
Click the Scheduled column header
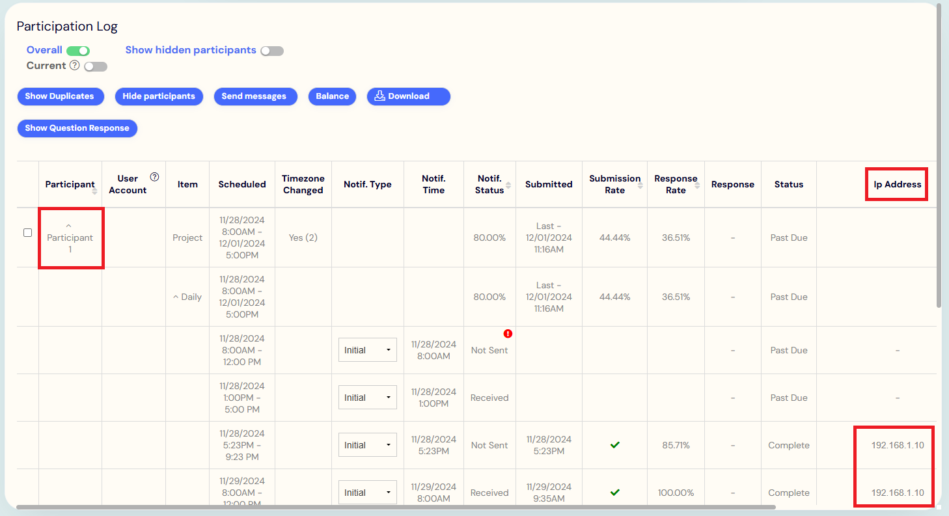point(242,185)
